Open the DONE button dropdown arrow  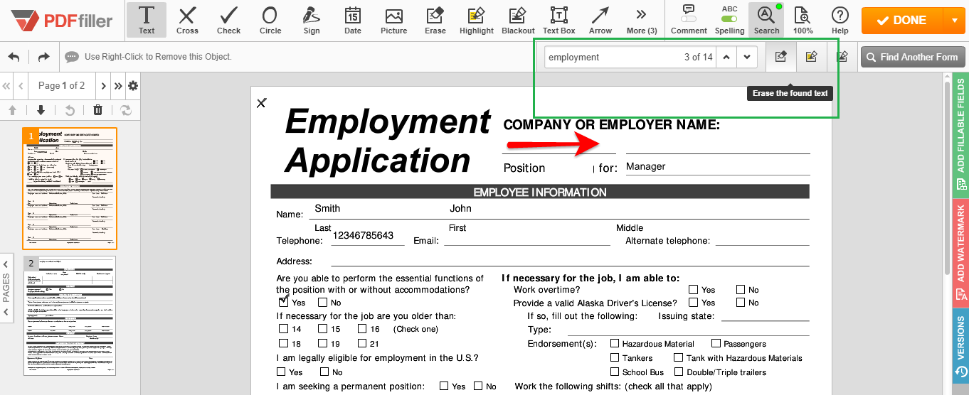(953, 21)
